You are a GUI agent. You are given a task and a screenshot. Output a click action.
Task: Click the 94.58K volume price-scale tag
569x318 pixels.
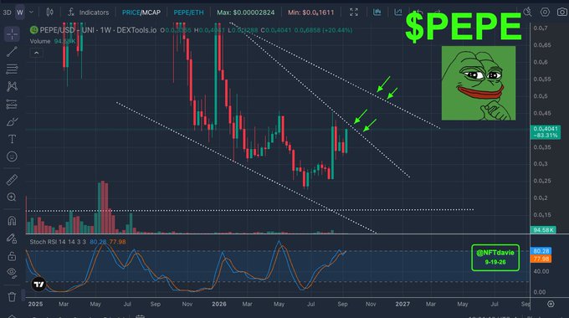pyautogui.click(x=543, y=230)
